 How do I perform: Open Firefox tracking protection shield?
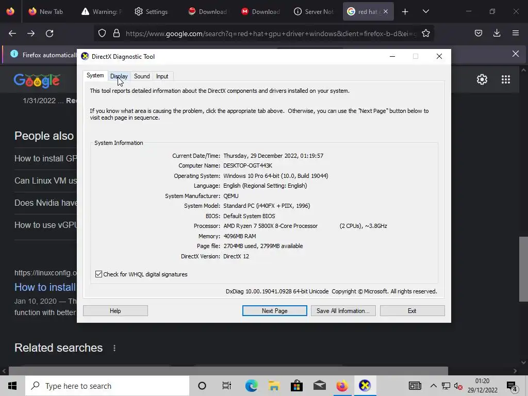click(x=102, y=33)
